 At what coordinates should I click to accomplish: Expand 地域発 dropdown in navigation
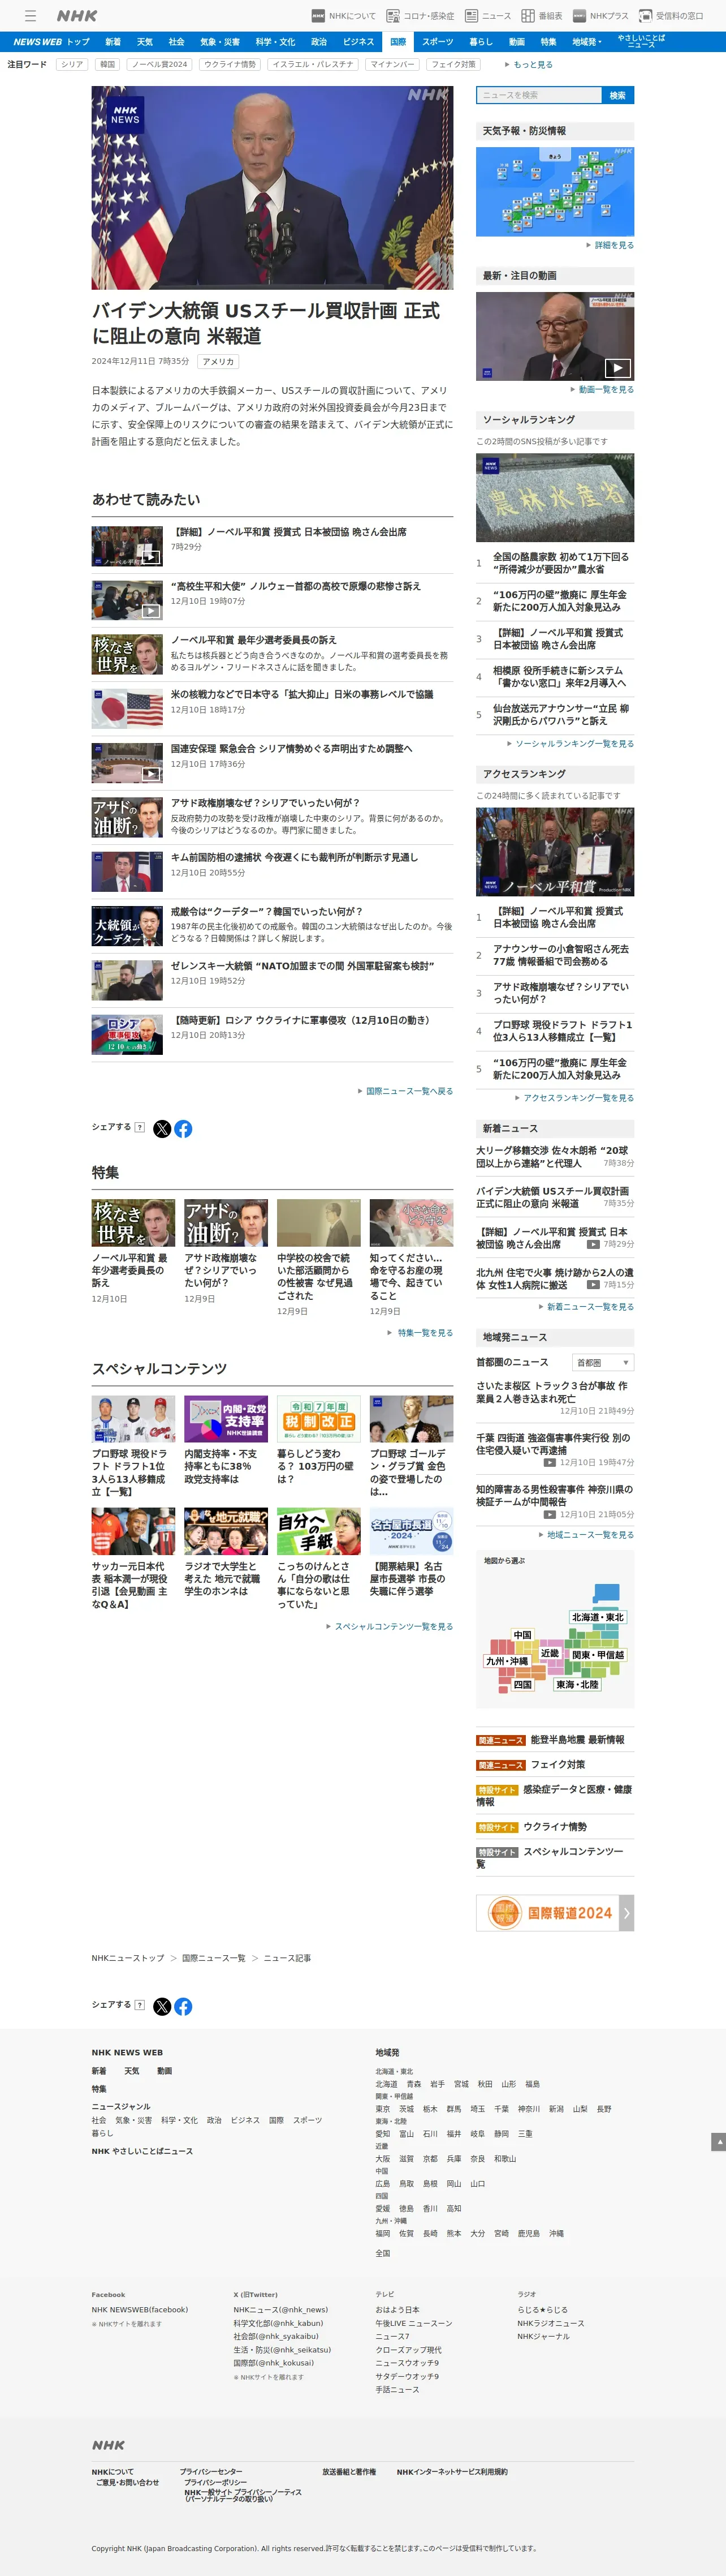pos(586,42)
